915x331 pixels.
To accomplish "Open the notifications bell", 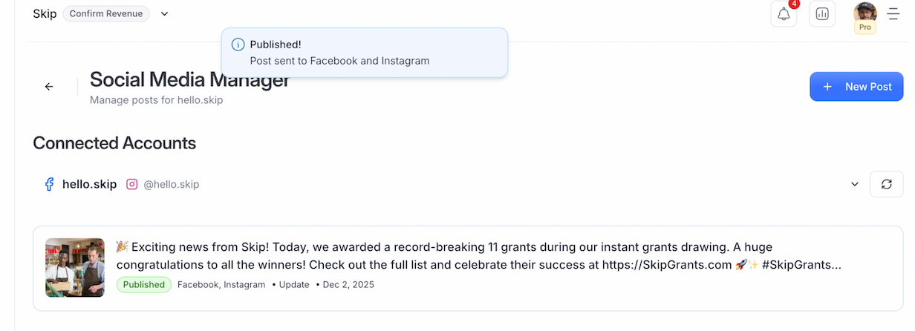I will coord(784,14).
